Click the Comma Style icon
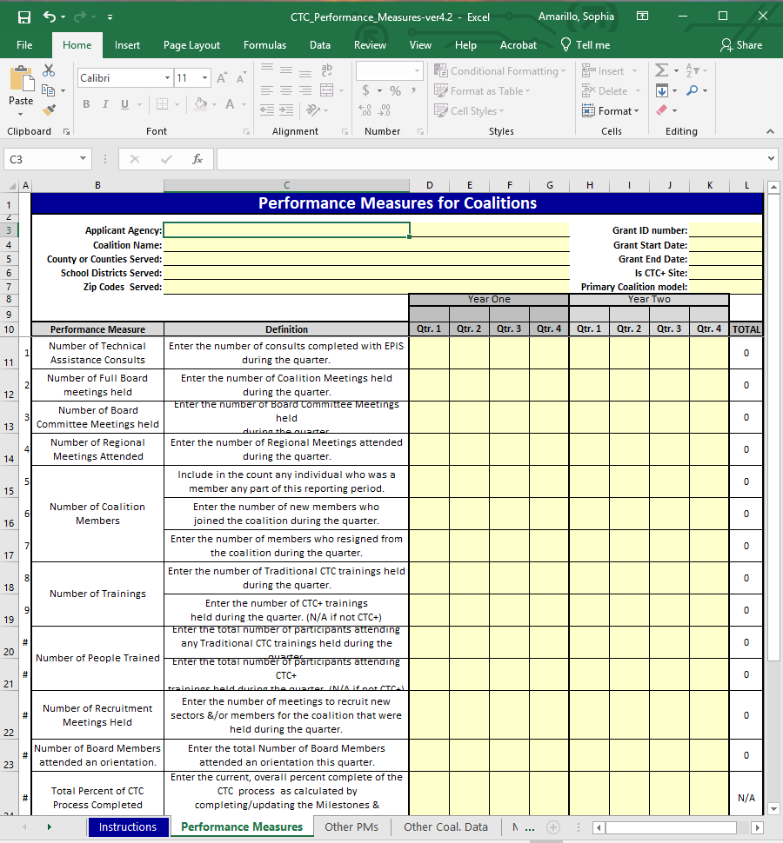783x843 pixels. point(413,90)
